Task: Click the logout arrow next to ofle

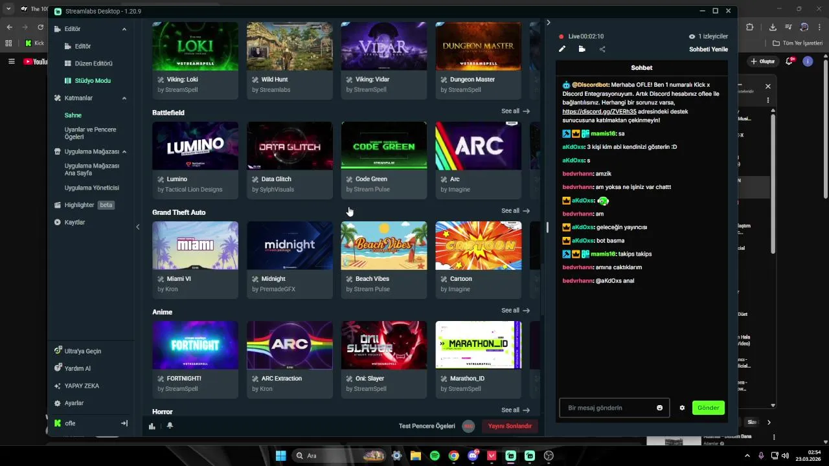Action: coord(124,423)
